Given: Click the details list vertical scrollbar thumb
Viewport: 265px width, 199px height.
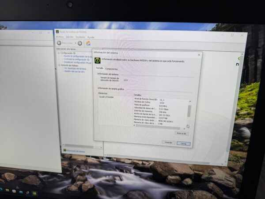Looking at the screenshot, I should (x=189, y=111).
